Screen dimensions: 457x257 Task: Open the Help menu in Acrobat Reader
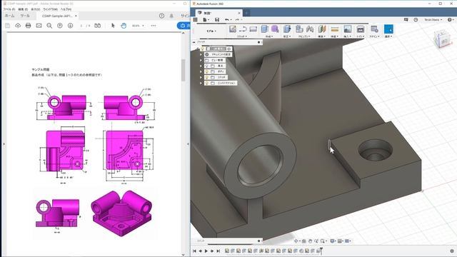[x=66, y=9]
